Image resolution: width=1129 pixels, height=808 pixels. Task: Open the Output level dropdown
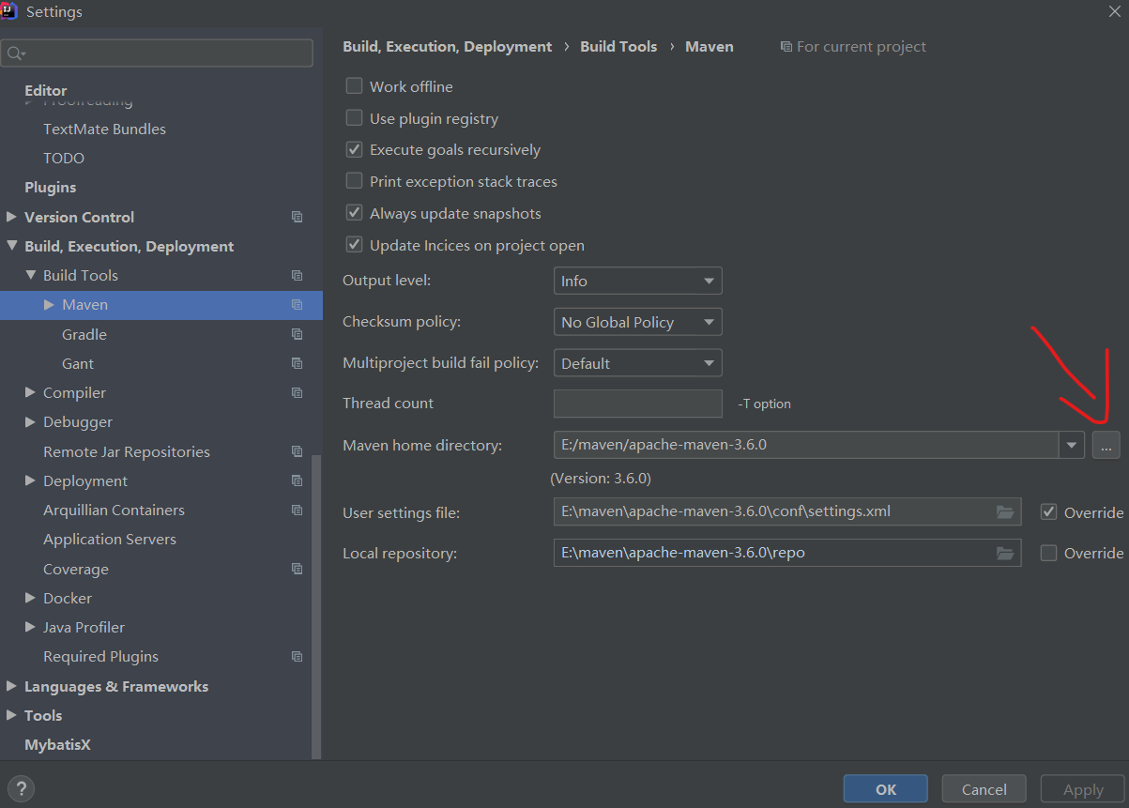click(x=637, y=281)
